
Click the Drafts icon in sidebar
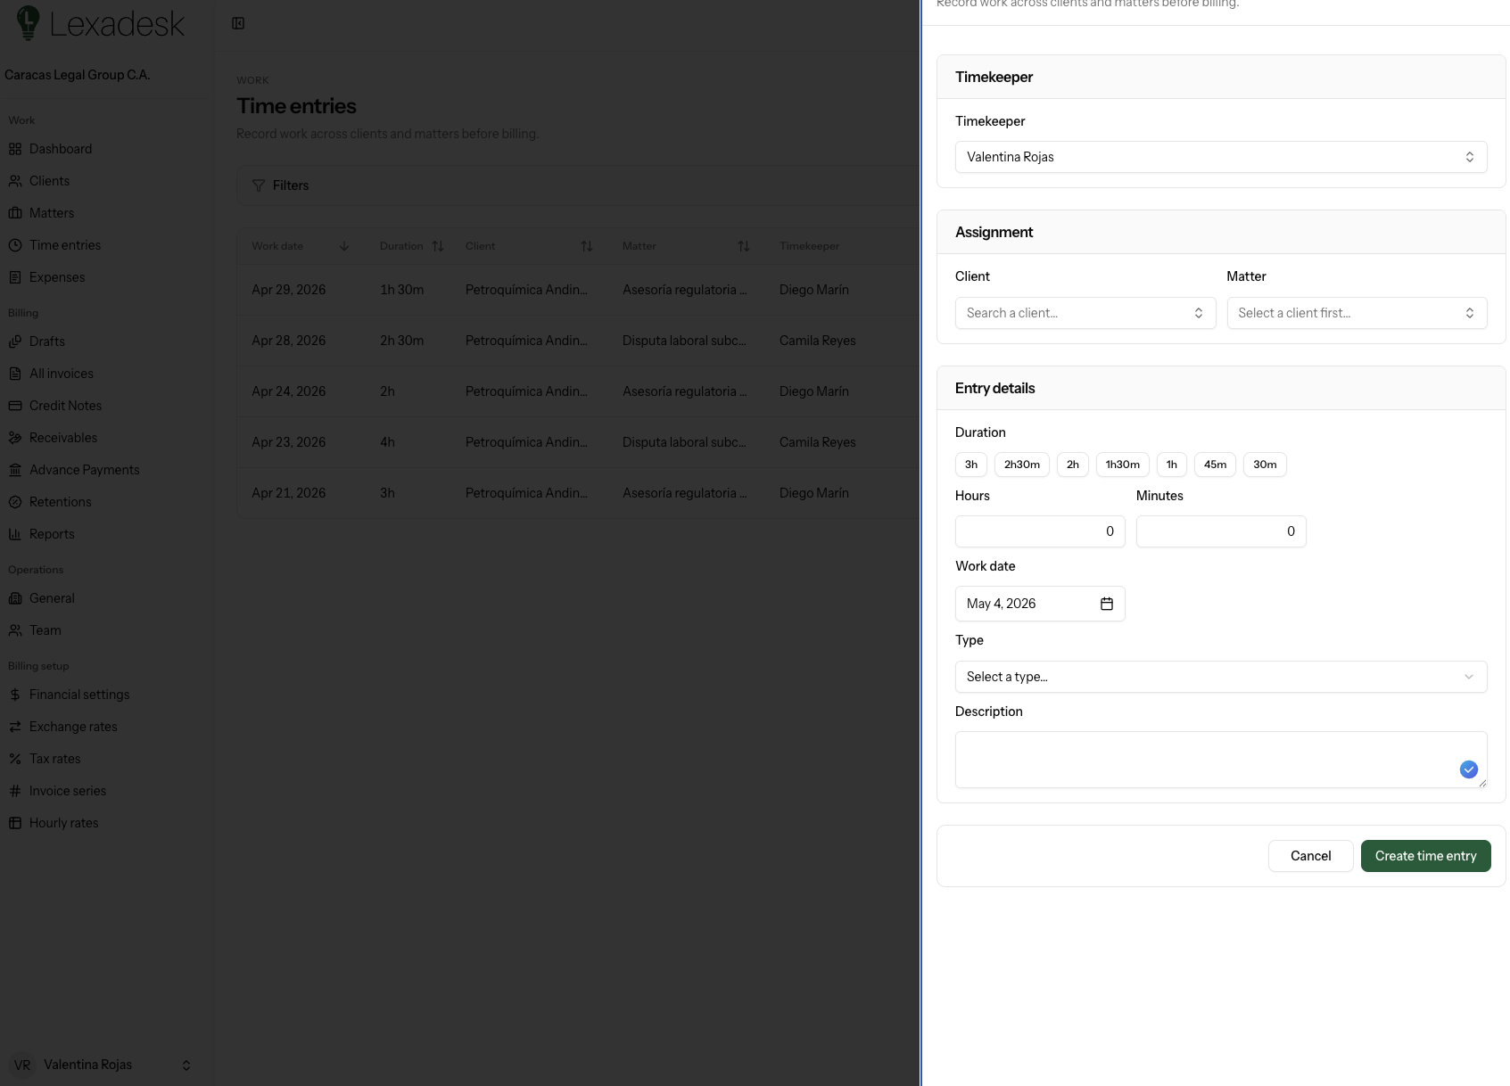(x=15, y=341)
